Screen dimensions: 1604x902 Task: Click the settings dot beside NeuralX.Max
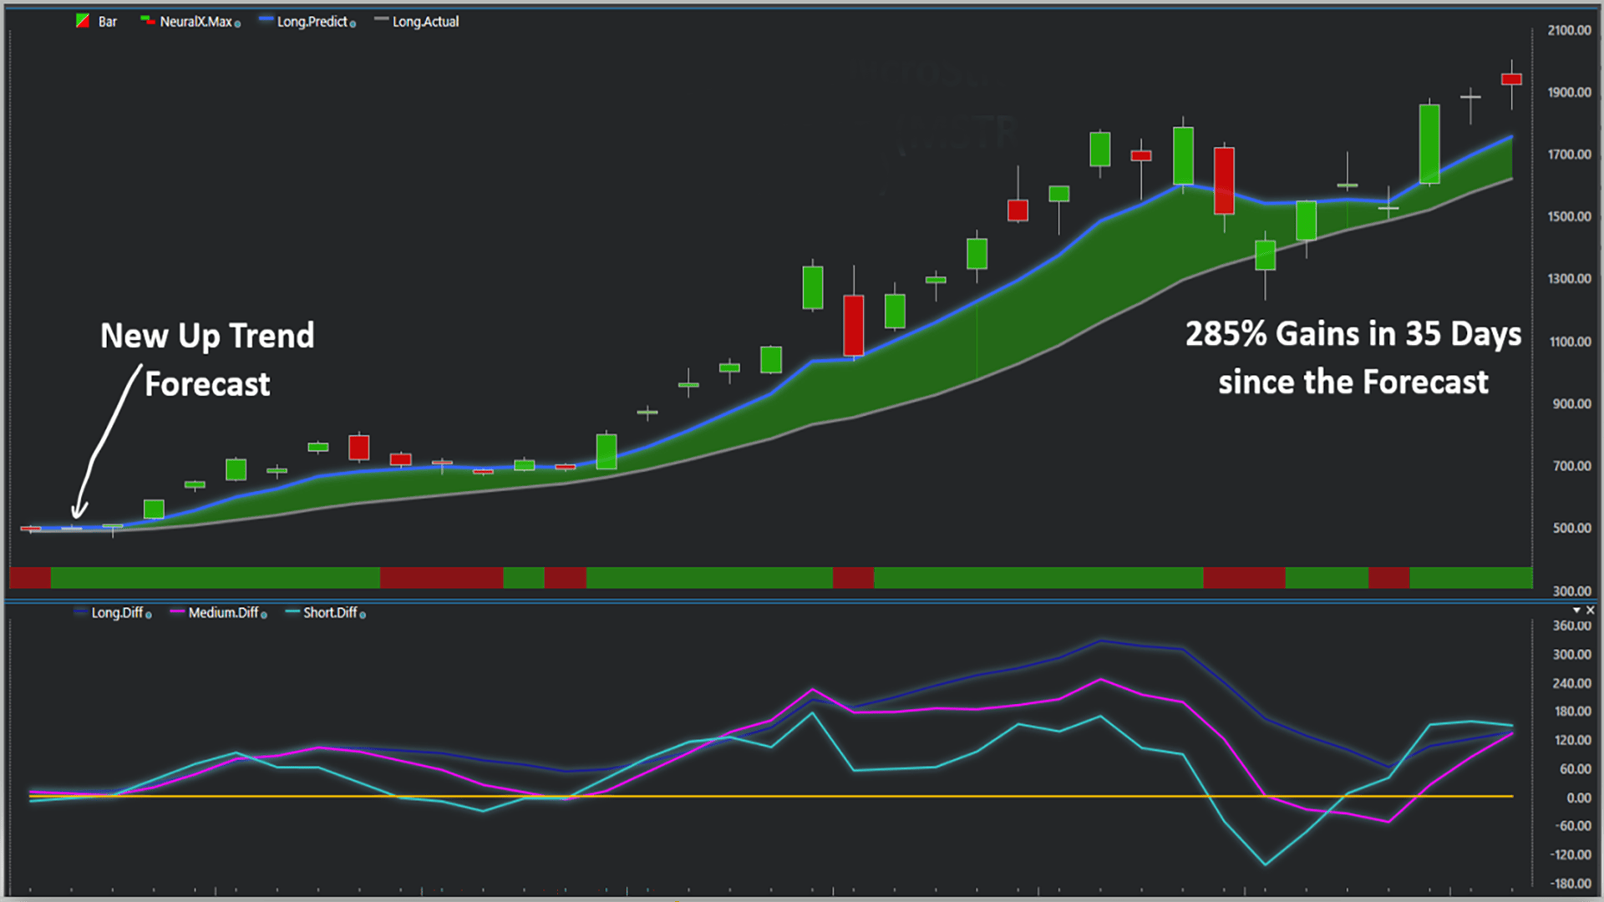(x=238, y=24)
